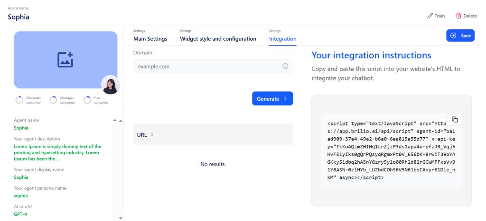
Task: Click the Your integration instructions heading
Action: pyautogui.click(x=371, y=55)
